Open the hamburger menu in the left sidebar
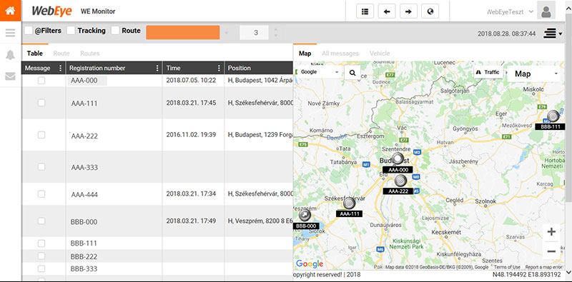This screenshot has height=282, width=572. click(x=10, y=33)
